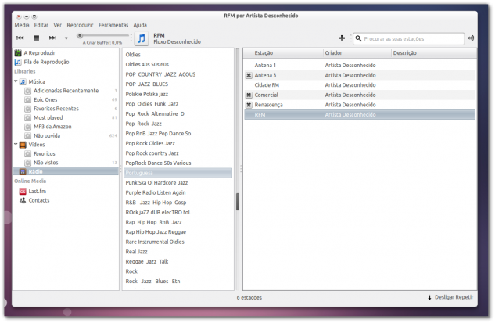495x323 pixels.
Task: Open the dropdown arrow beside next-track button
Action: pyautogui.click(x=66, y=38)
